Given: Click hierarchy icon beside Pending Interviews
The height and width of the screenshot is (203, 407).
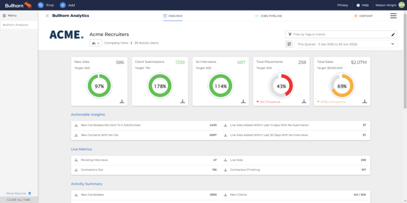Looking at the screenshot, I should [76, 160].
